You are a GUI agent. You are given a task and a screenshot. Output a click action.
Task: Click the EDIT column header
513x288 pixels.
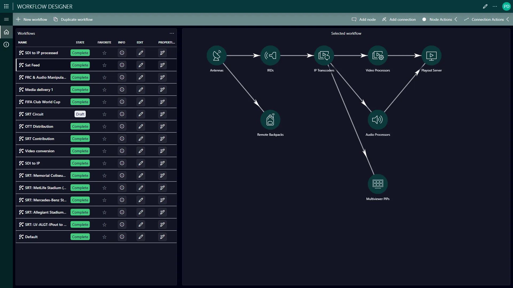pos(140,42)
